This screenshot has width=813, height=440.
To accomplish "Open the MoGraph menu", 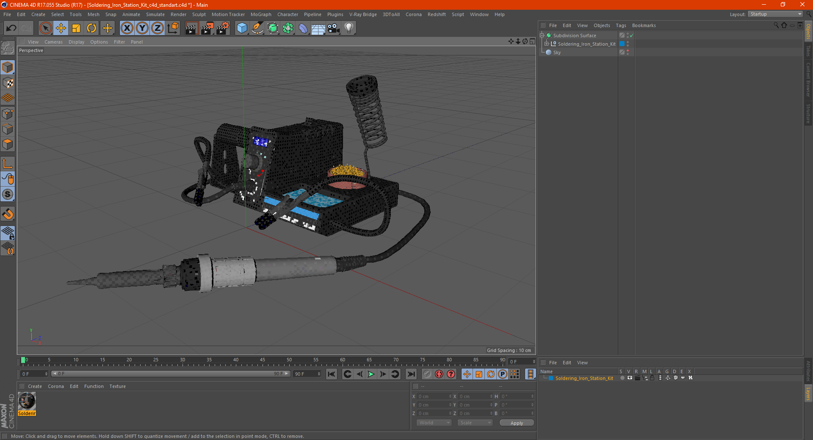I will [261, 14].
